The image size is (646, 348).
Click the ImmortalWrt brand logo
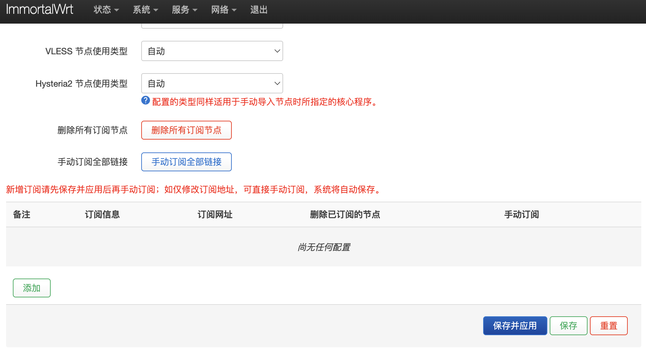(40, 9)
